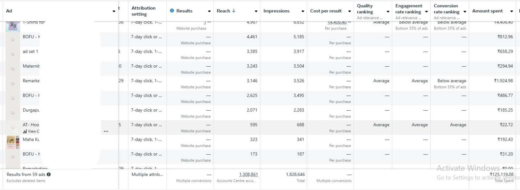
Task: Click the magnifier icon on AT- Hoo thumbnail
Action: coord(15,131)
